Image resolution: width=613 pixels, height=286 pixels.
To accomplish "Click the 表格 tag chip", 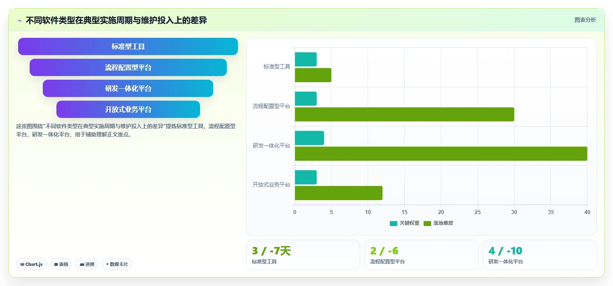I will (61, 264).
